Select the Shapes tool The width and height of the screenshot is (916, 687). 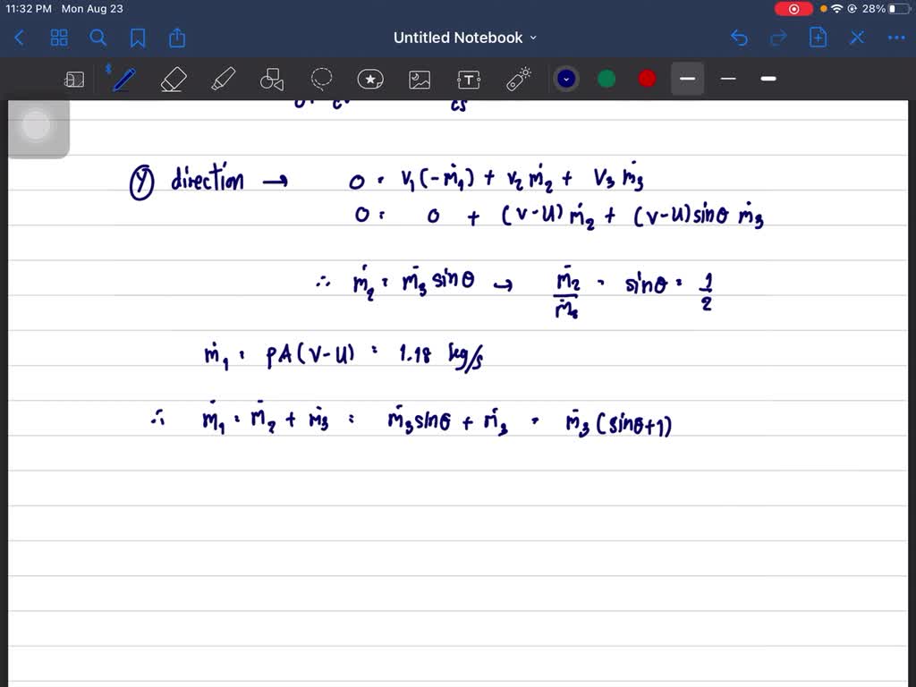272,79
